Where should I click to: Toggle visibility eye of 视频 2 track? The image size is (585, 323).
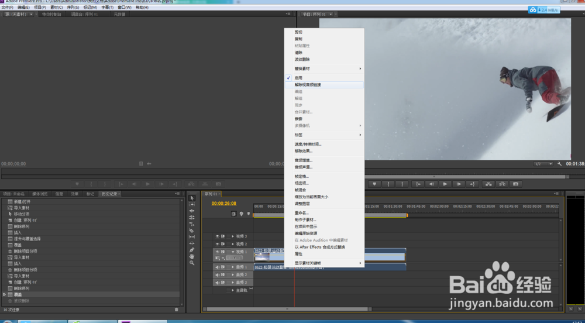(x=218, y=244)
